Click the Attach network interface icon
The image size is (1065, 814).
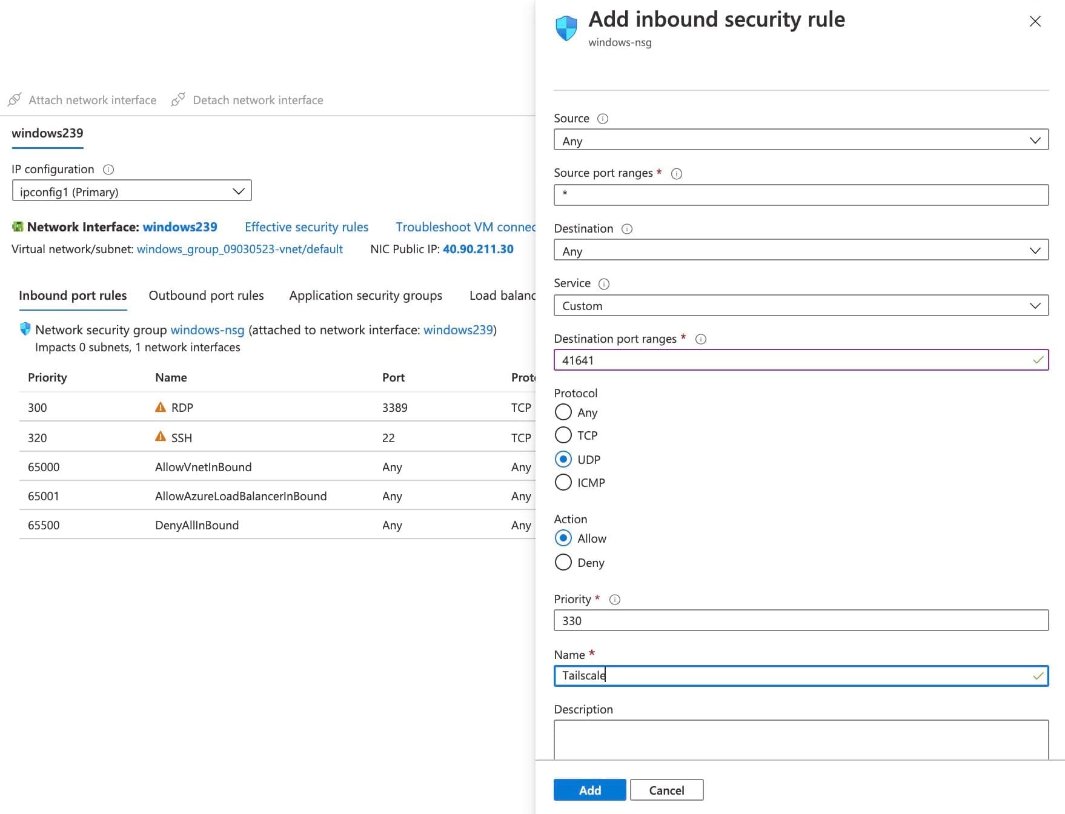14,99
